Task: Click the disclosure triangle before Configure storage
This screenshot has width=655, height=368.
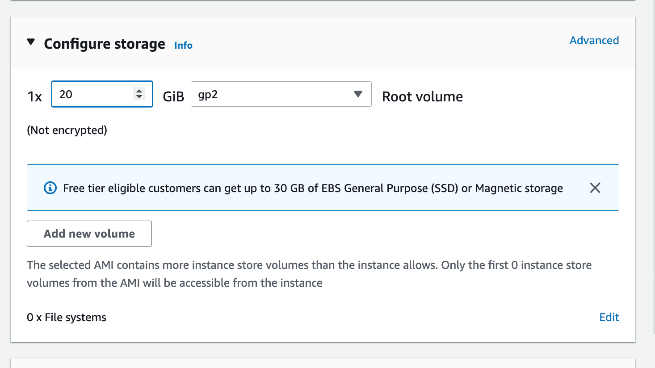Action: coord(31,42)
